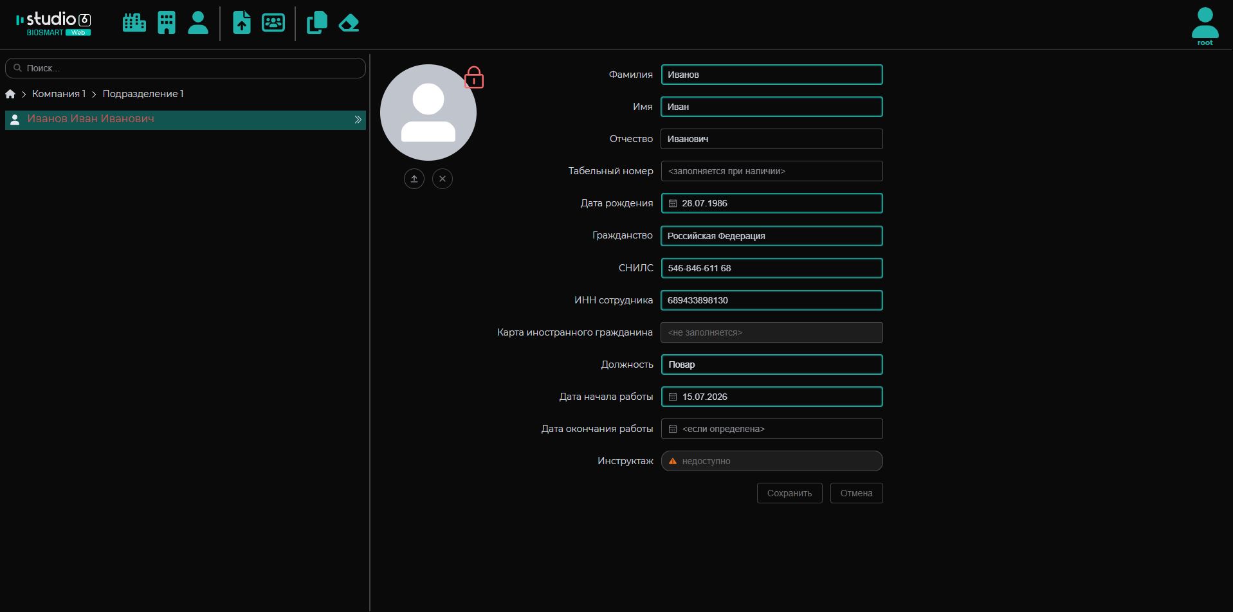Click the Отчество field with Иванович
The width and height of the screenshot is (1233, 612).
tap(772, 139)
